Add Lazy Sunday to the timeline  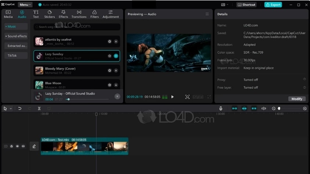[x=116, y=56]
